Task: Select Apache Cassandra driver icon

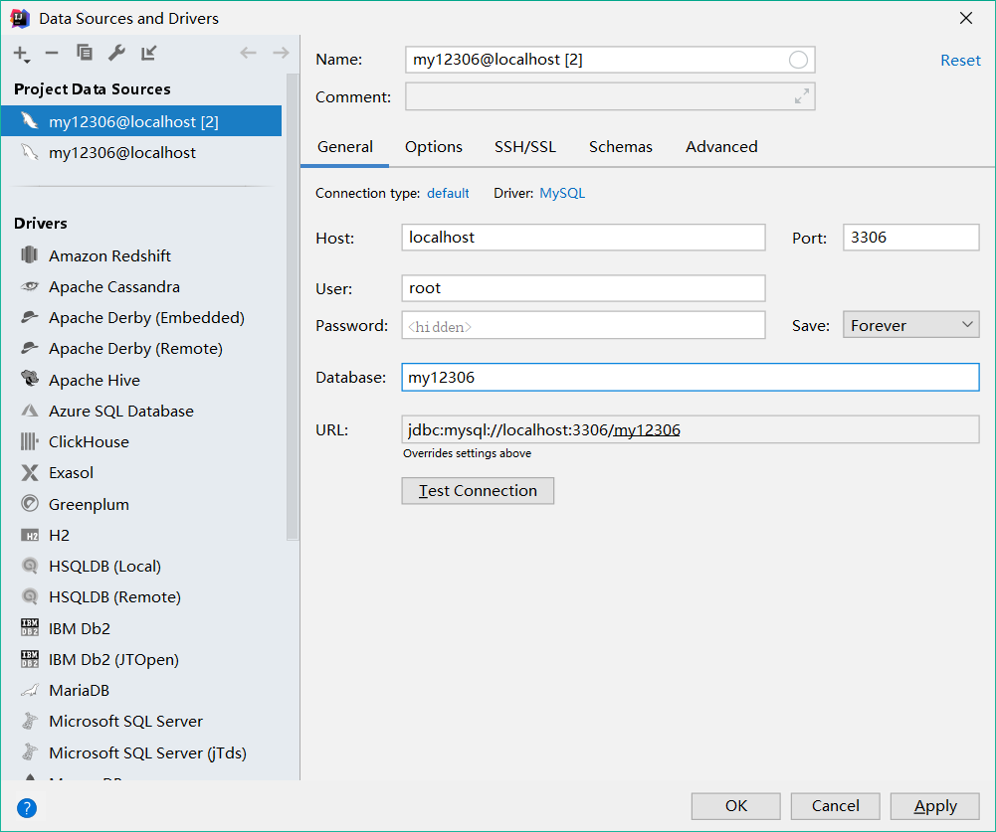Action: (29, 286)
